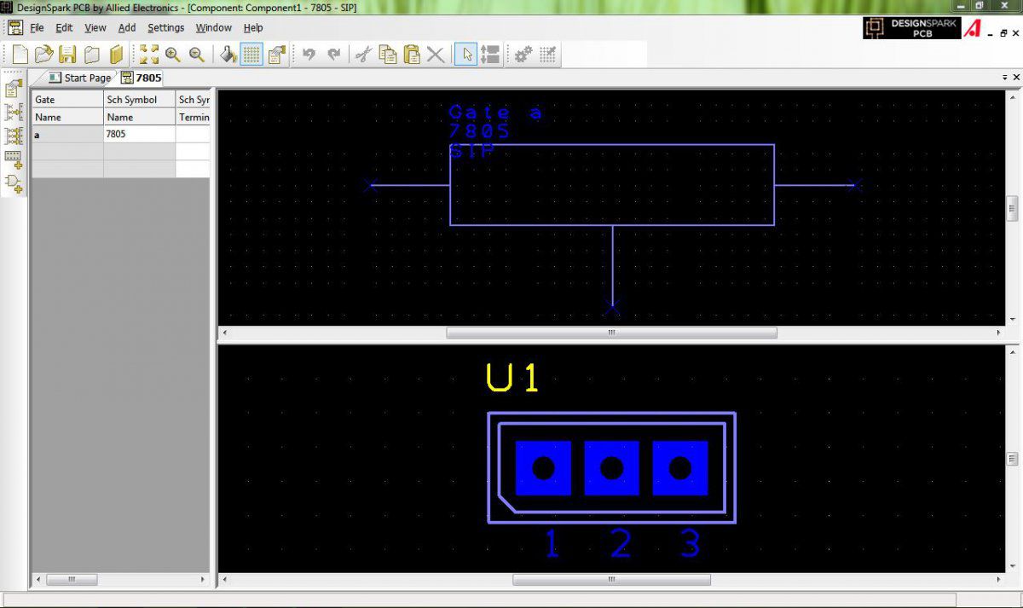The width and height of the screenshot is (1023, 608).
Task: Toggle the Grid display icon
Action: click(x=251, y=55)
